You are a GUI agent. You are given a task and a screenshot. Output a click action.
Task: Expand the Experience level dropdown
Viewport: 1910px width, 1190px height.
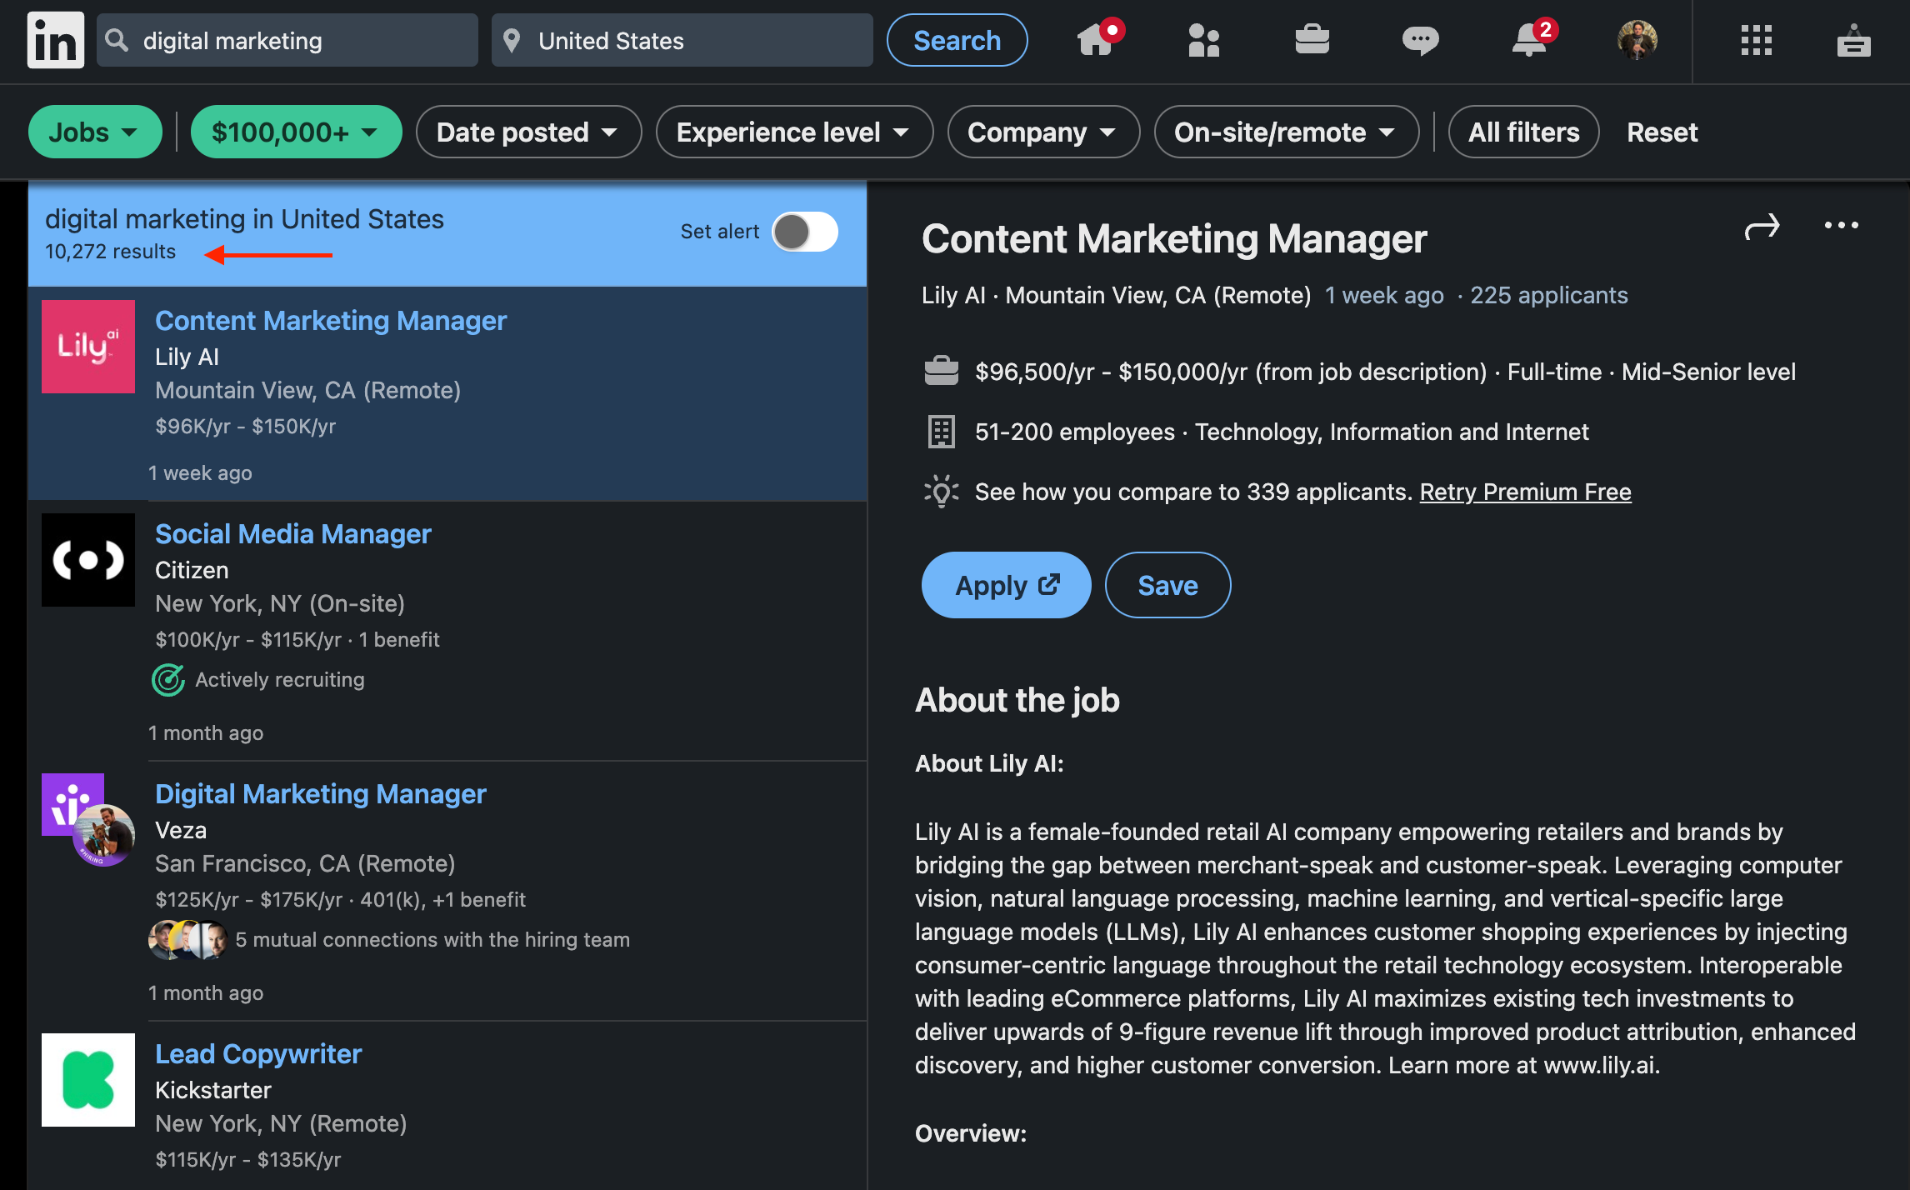[x=794, y=132]
